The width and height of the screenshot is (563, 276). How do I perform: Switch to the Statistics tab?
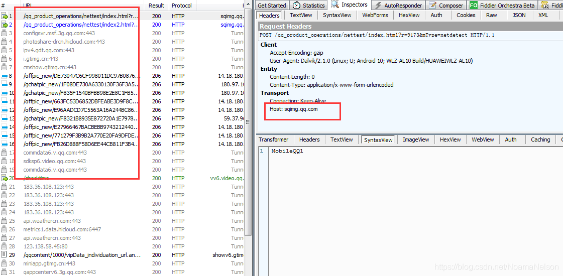(x=308, y=6)
